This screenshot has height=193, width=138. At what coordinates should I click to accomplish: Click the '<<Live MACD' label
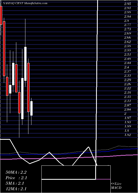tap(116, 186)
